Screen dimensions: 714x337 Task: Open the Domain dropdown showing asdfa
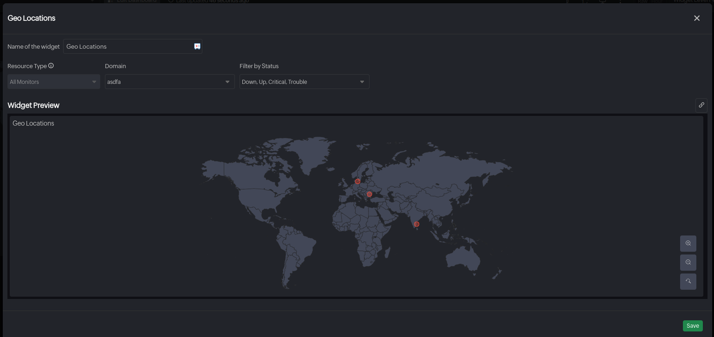pos(169,82)
